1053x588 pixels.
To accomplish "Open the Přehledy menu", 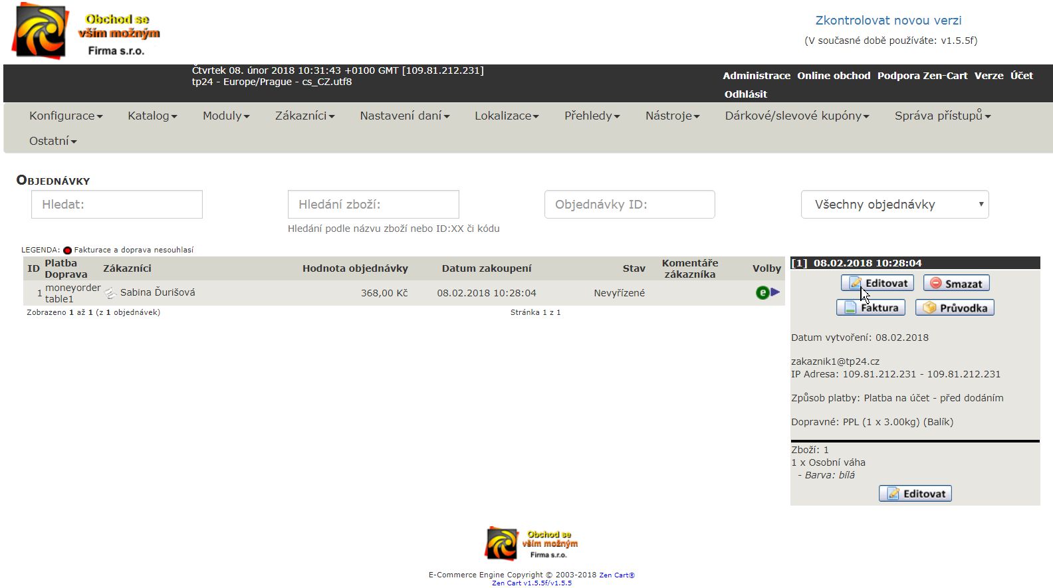I will [592, 116].
